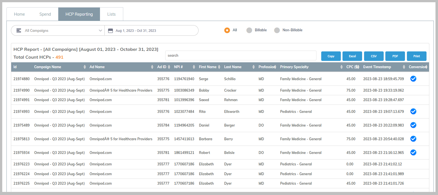The width and height of the screenshot is (438, 195).
Task: Sort by the CPC ($) column arrows
Action: 358,67
